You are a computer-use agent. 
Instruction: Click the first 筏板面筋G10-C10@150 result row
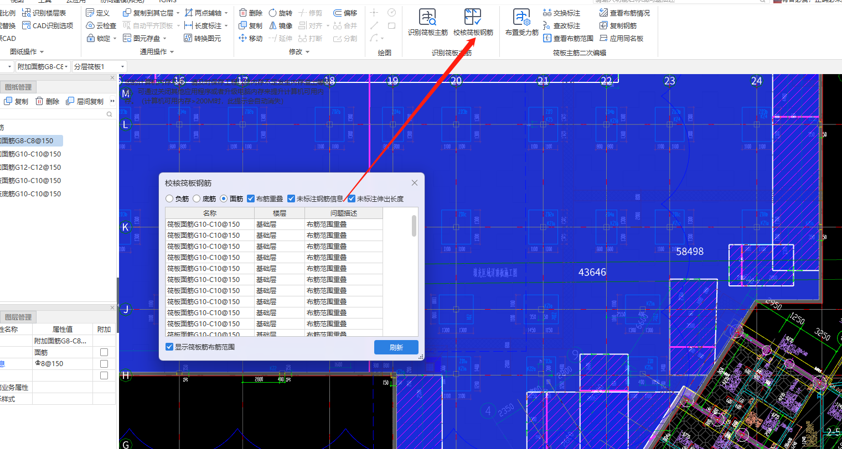274,224
